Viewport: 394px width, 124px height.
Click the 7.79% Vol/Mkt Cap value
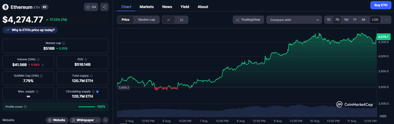28,81
